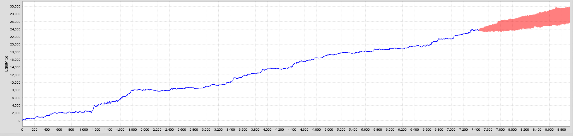Pick the 3,200 trade-number tick label
This screenshot has height=136, width=573.
(x=218, y=129)
